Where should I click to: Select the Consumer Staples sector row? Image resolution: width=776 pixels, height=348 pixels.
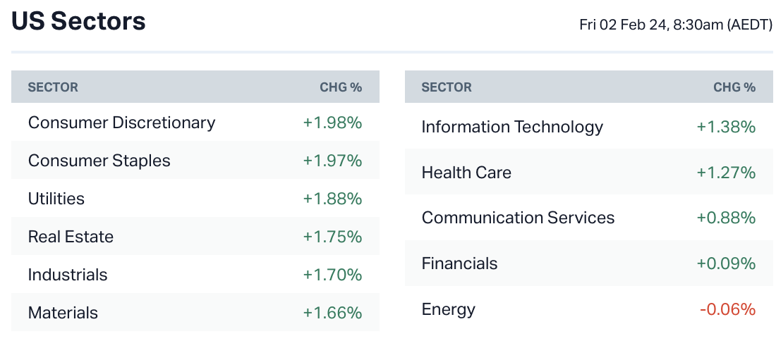point(99,161)
